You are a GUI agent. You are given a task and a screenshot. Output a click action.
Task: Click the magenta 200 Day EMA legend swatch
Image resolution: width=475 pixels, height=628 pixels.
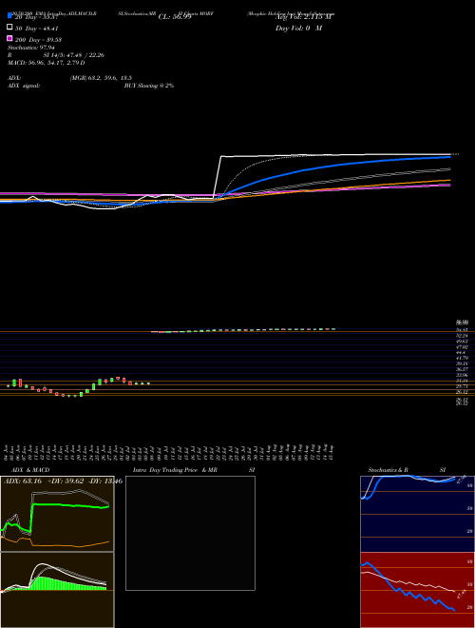pos(9,38)
